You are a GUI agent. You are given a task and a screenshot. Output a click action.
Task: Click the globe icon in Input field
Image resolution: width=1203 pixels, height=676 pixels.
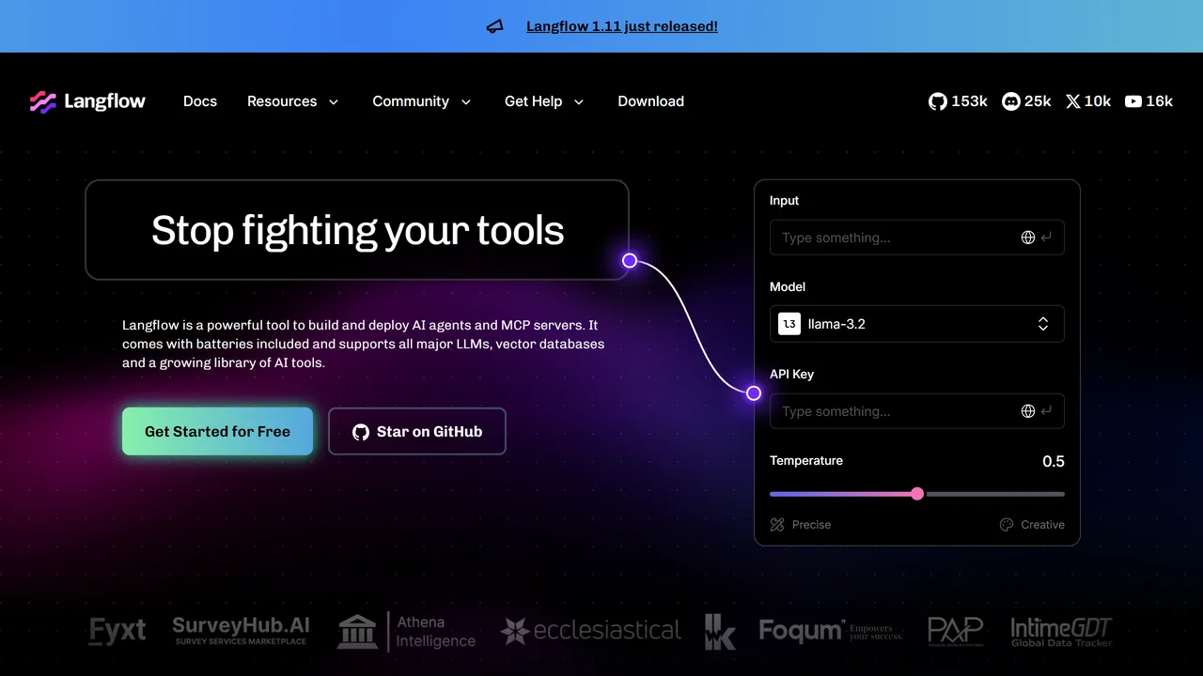pyautogui.click(x=1028, y=238)
